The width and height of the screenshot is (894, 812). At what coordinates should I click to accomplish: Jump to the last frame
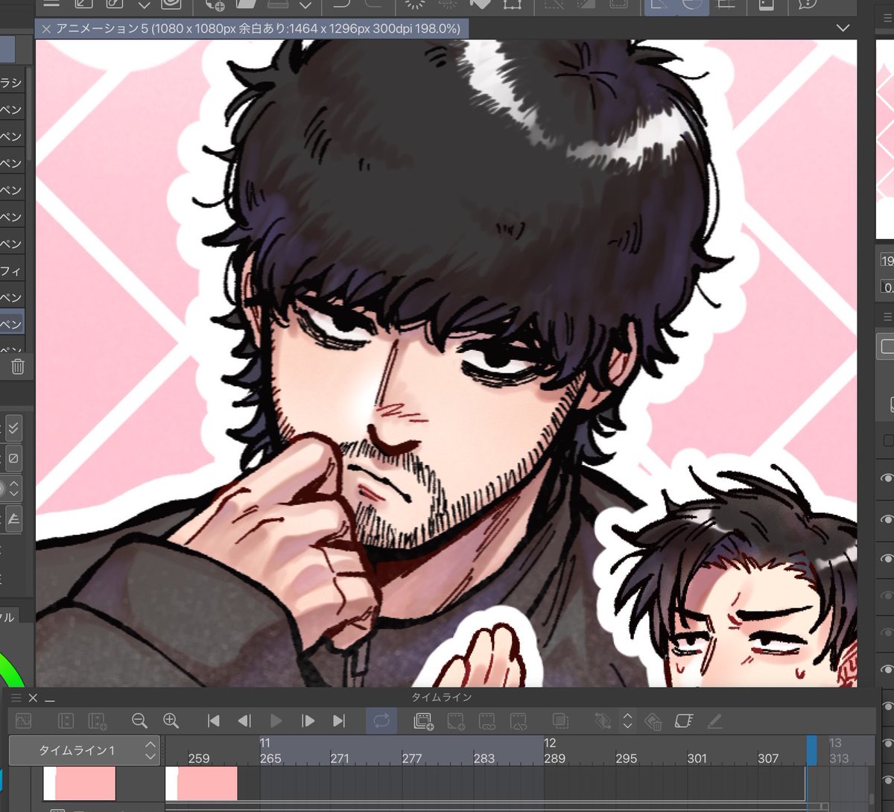(x=339, y=720)
